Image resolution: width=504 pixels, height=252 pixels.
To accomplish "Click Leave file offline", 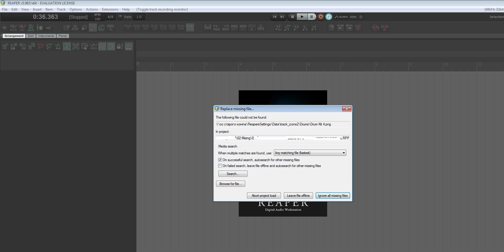I will pos(298,196).
